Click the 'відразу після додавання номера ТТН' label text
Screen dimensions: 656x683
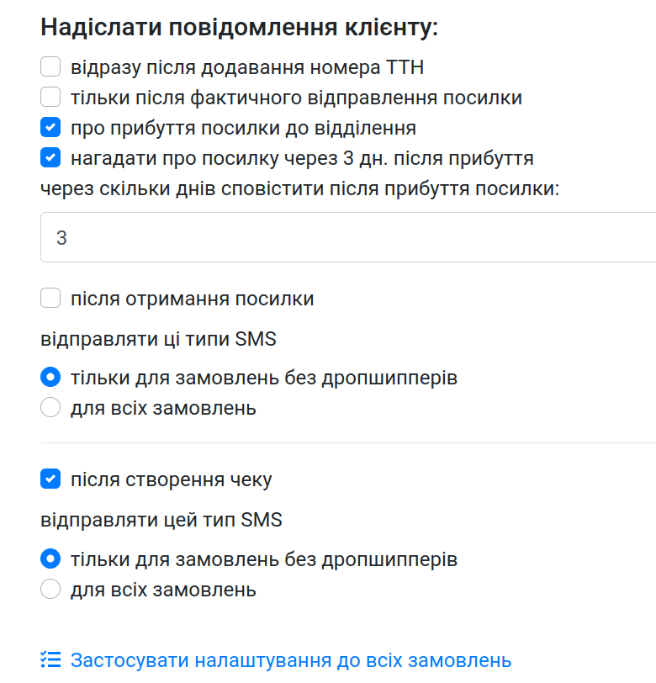click(247, 66)
